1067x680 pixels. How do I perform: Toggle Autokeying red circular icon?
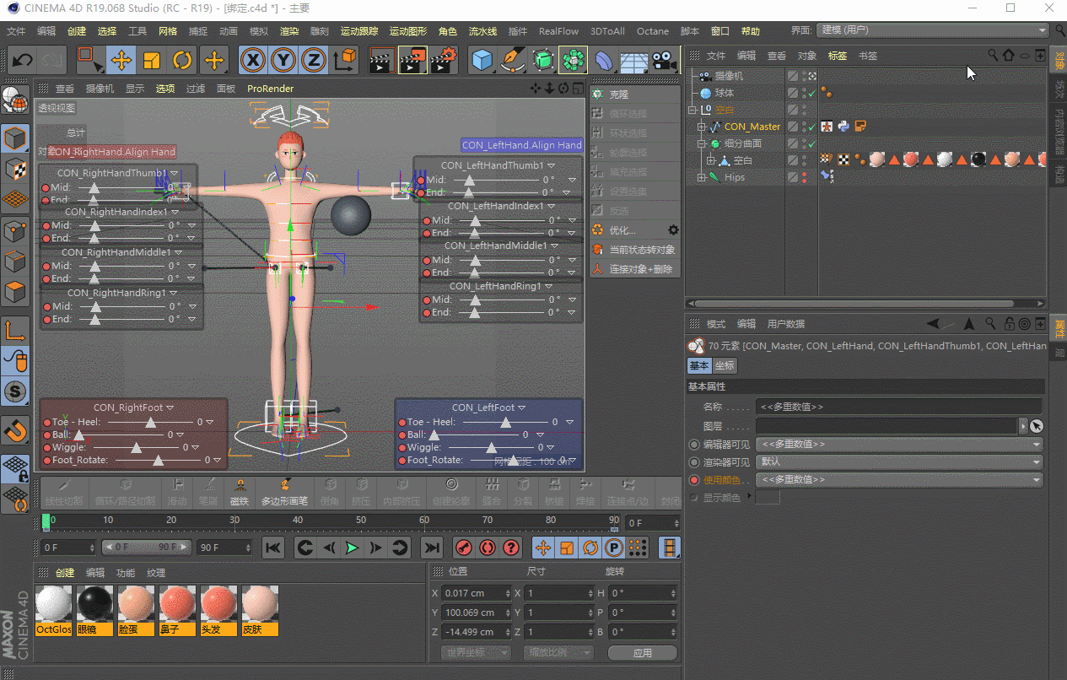tap(488, 548)
